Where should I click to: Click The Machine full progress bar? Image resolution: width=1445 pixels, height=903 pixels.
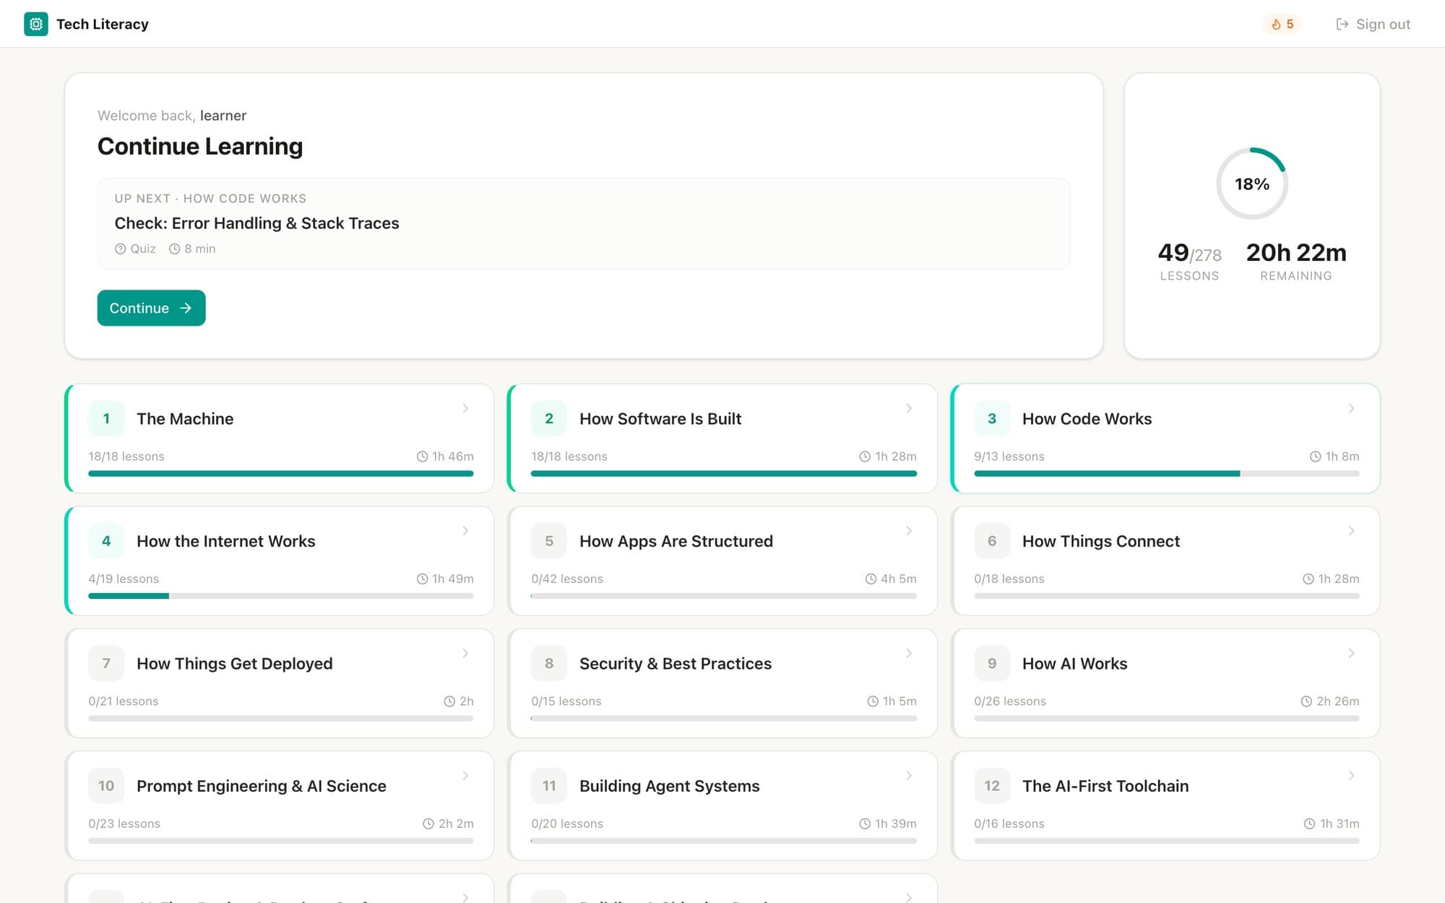[281, 474]
